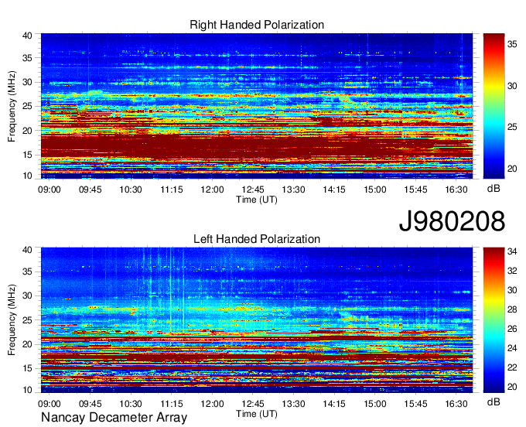526x427 pixels.
Task: Click the 30 frequency tick on lower plot
Action: pyautogui.click(x=28, y=295)
